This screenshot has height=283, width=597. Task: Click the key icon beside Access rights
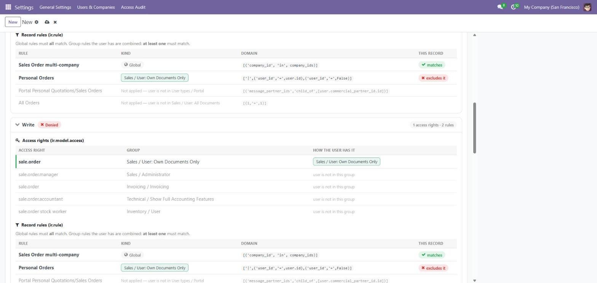click(18, 140)
